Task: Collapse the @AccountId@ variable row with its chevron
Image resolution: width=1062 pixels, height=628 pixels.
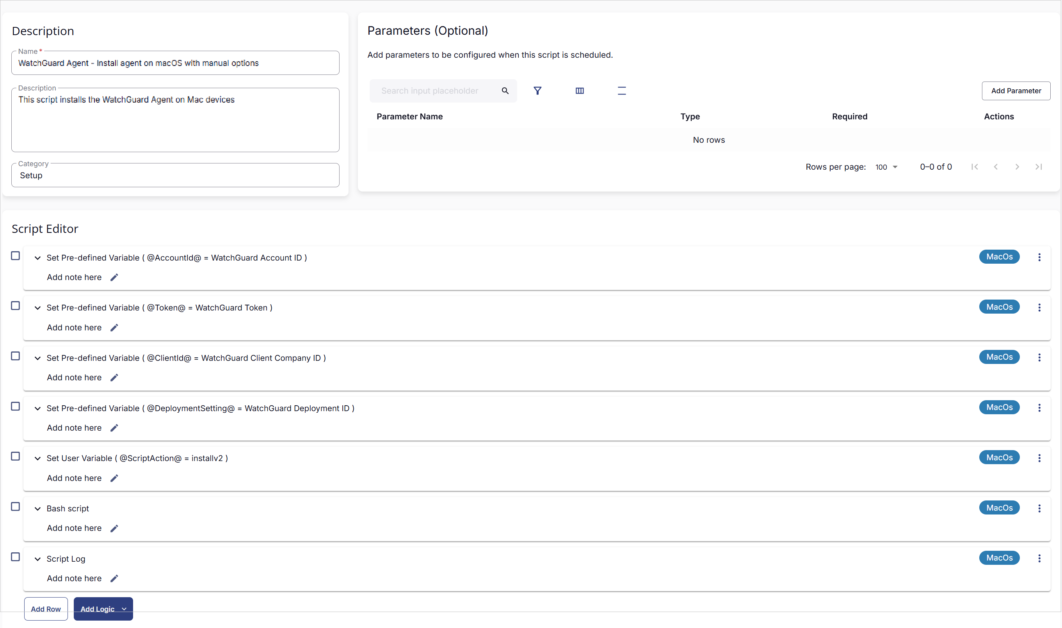Action: [37, 257]
